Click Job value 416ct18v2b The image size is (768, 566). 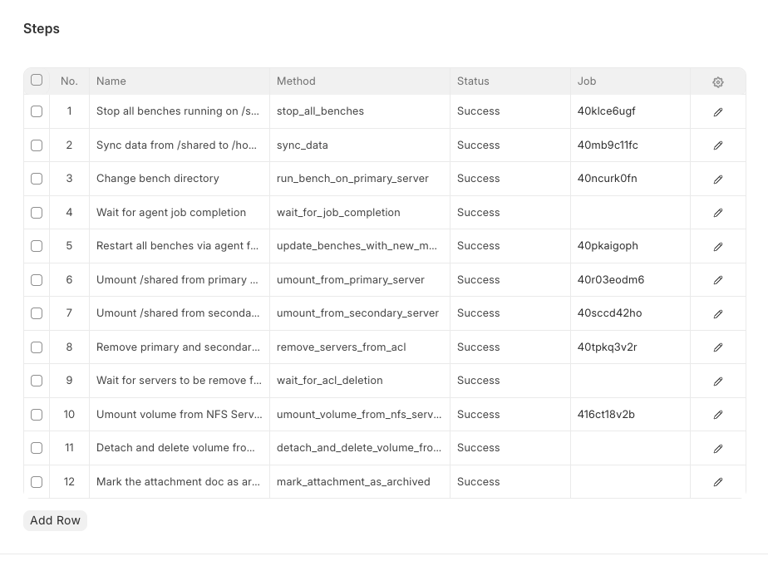coord(606,415)
